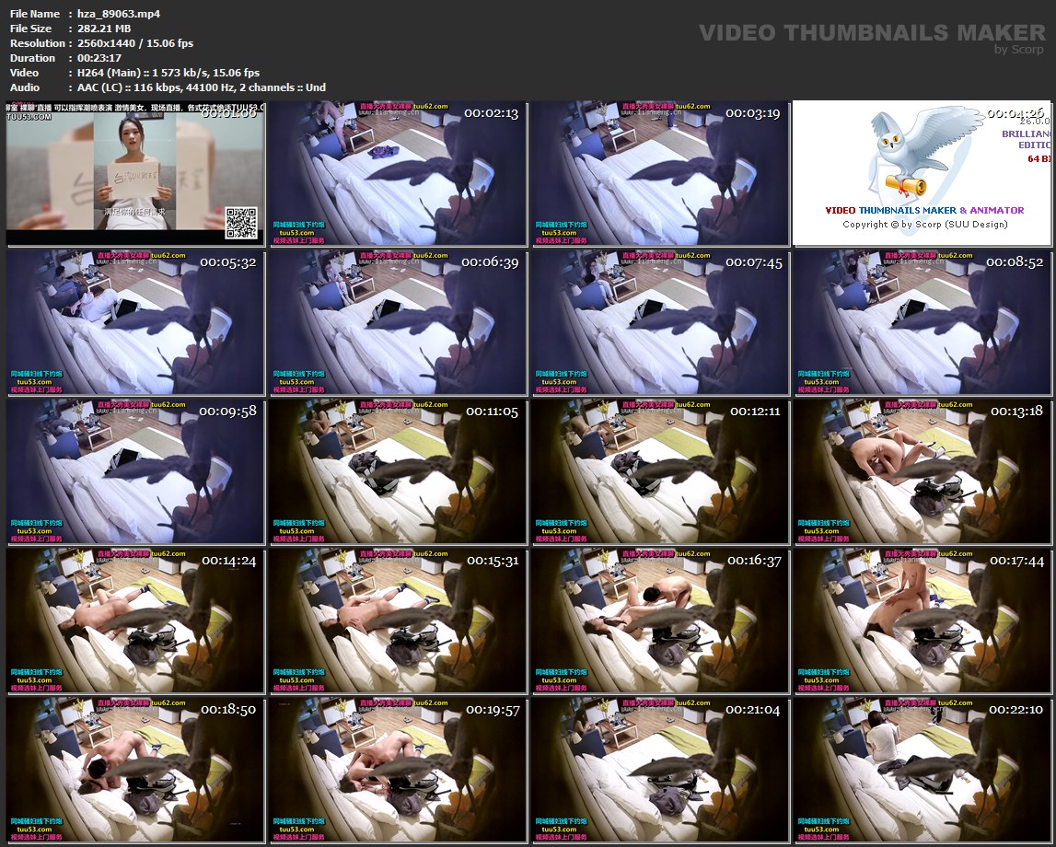The image size is (1056, 847).
Task: Click the H264 (Main) video codec line
Action: click(168, 73)
